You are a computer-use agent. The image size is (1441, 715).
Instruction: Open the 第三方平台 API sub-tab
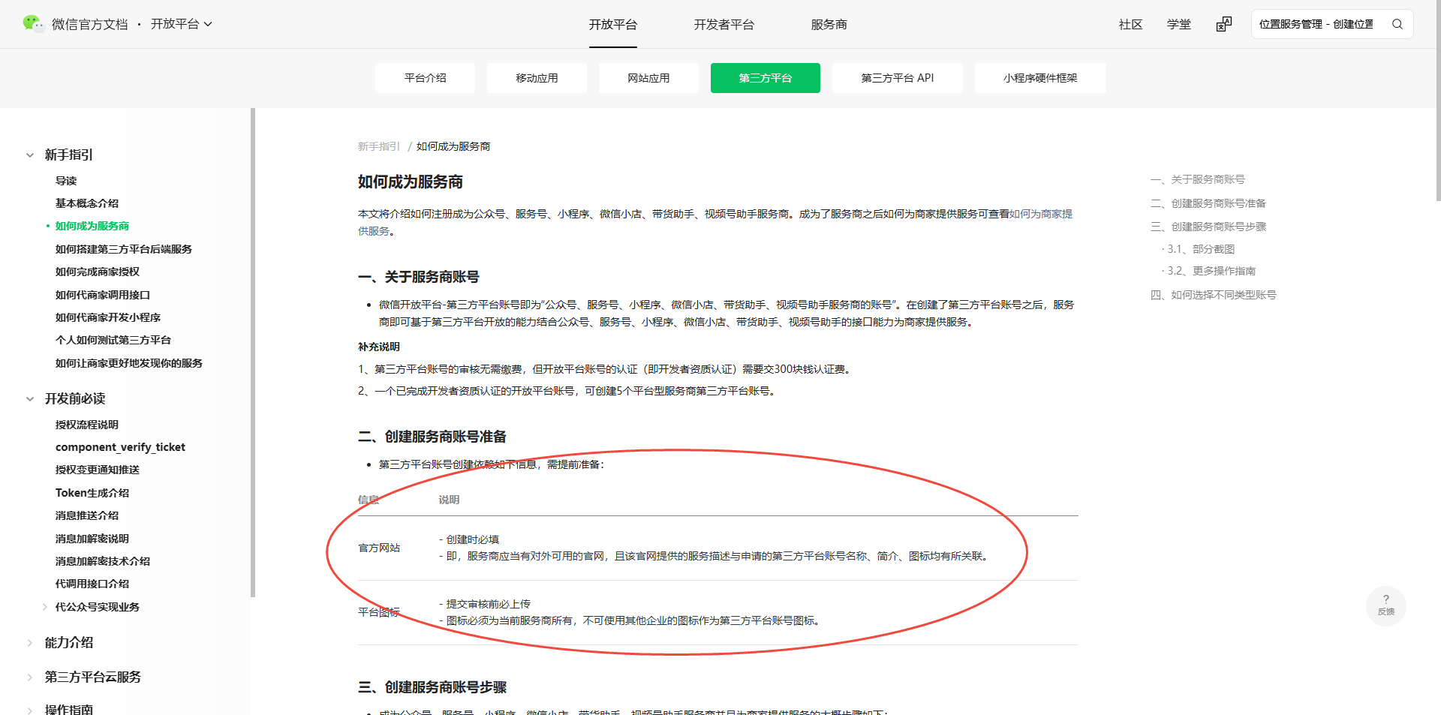[897, 78]
